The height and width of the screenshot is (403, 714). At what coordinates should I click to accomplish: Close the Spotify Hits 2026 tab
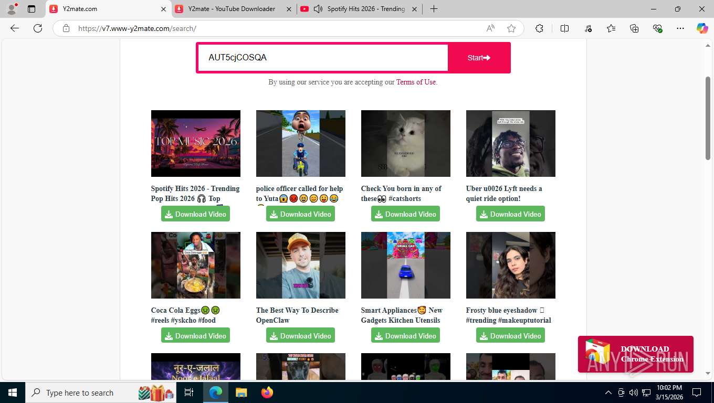pos(414,9)
